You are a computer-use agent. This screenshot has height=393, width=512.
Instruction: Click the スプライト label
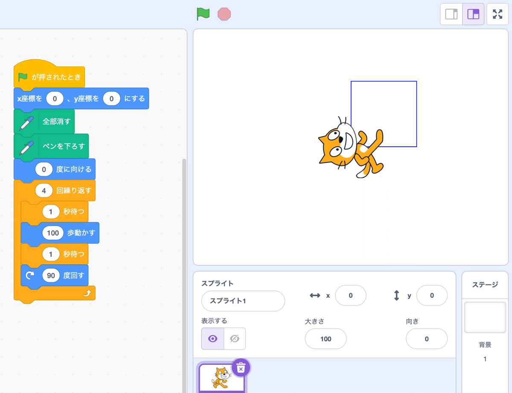tap(217, 283)
